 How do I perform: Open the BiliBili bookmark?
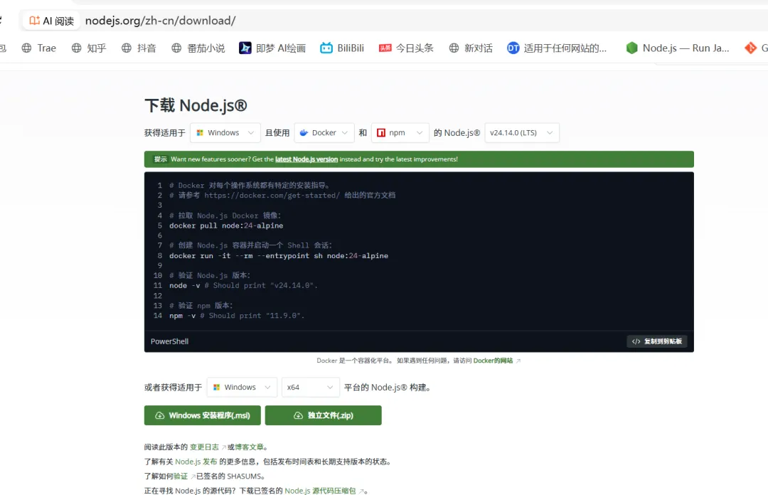pos(342,48)
